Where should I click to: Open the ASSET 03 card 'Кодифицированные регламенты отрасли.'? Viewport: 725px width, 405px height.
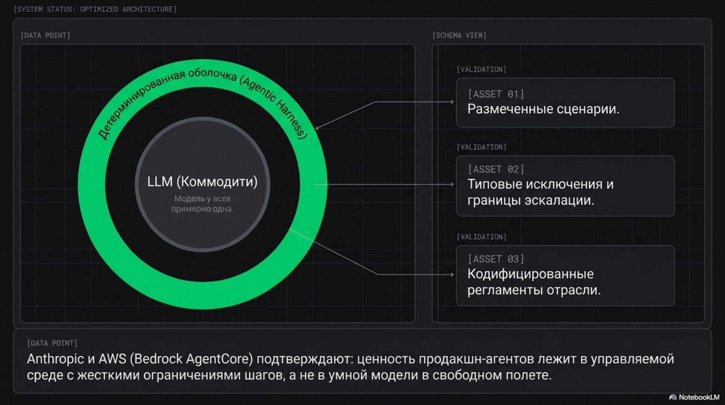(565, 276)
